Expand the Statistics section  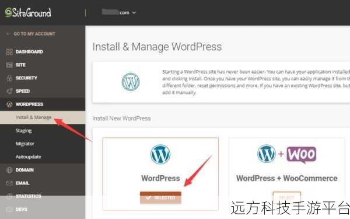(43, 196)
